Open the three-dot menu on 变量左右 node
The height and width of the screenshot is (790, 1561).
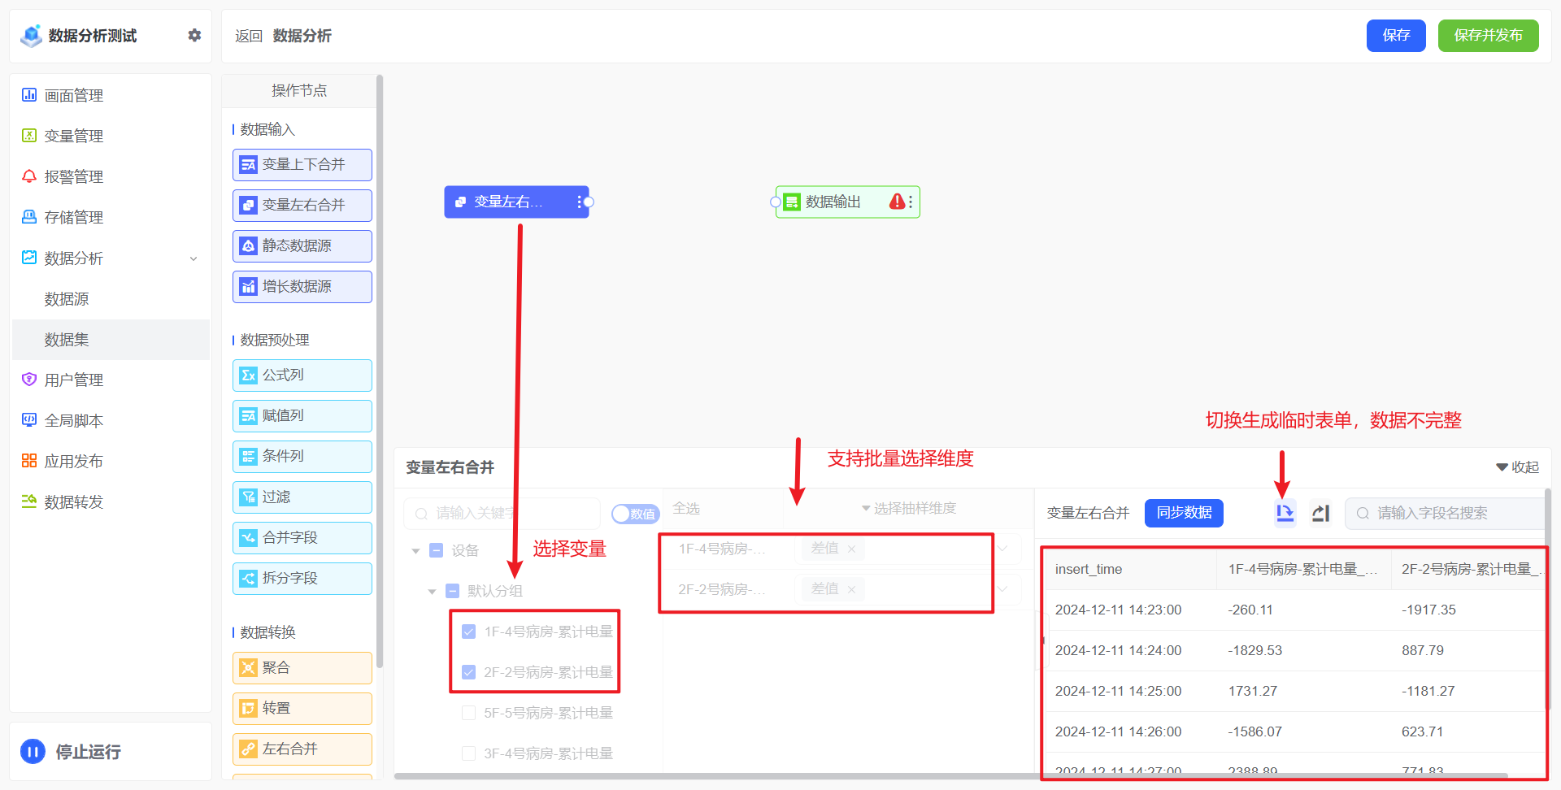coord(579,202)
